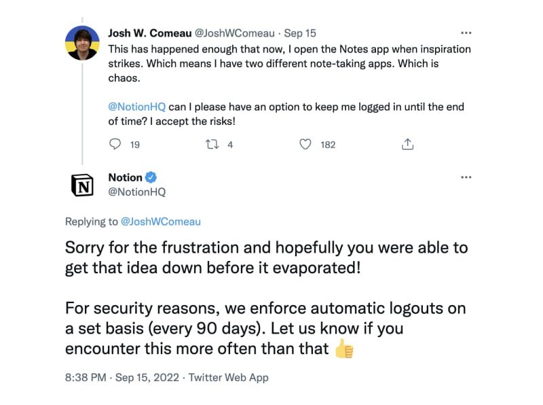543x405 pixels.
Task: Click the Twitter Web App source link
Action: coord(229,377)
